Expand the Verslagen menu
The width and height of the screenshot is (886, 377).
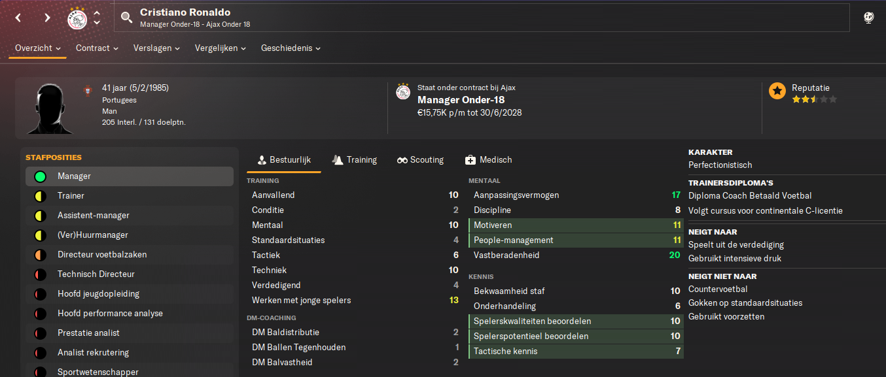157,48
